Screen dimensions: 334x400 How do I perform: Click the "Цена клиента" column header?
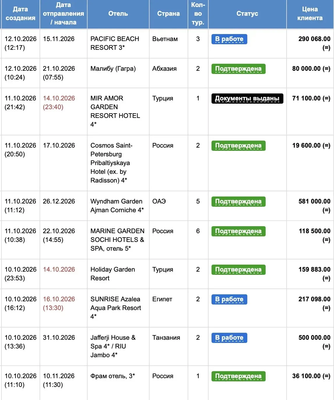pos(310,14)
